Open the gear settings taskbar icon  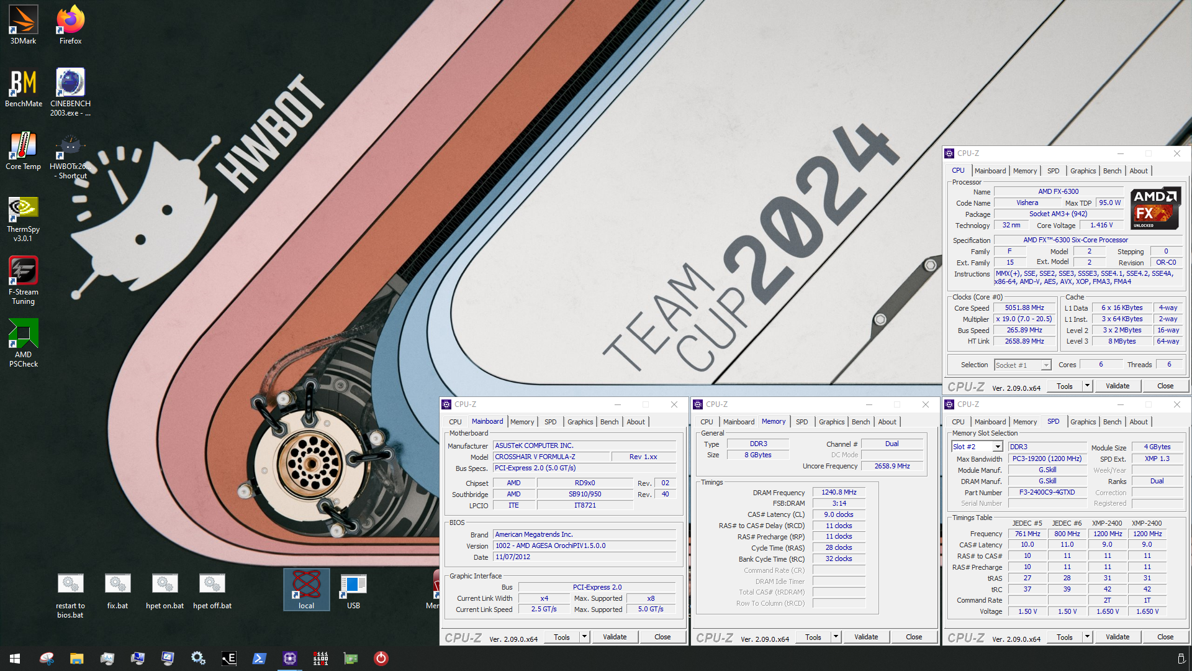pos(198,658)
